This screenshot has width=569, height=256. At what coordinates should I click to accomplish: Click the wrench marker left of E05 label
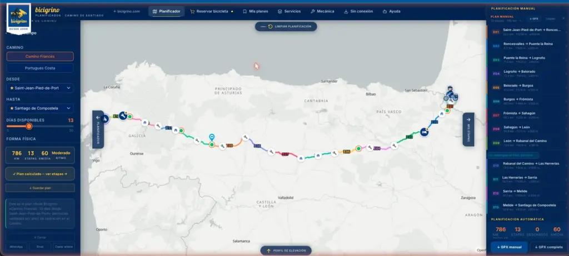pyautogui.click(x=335, y=153)
